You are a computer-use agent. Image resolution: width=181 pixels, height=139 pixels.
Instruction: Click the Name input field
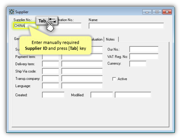(126, 26)
